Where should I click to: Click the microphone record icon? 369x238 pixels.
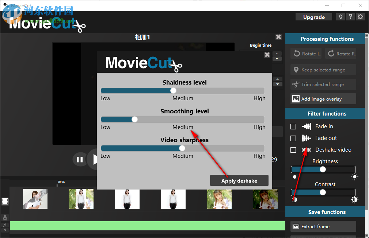tap(5, 217)
